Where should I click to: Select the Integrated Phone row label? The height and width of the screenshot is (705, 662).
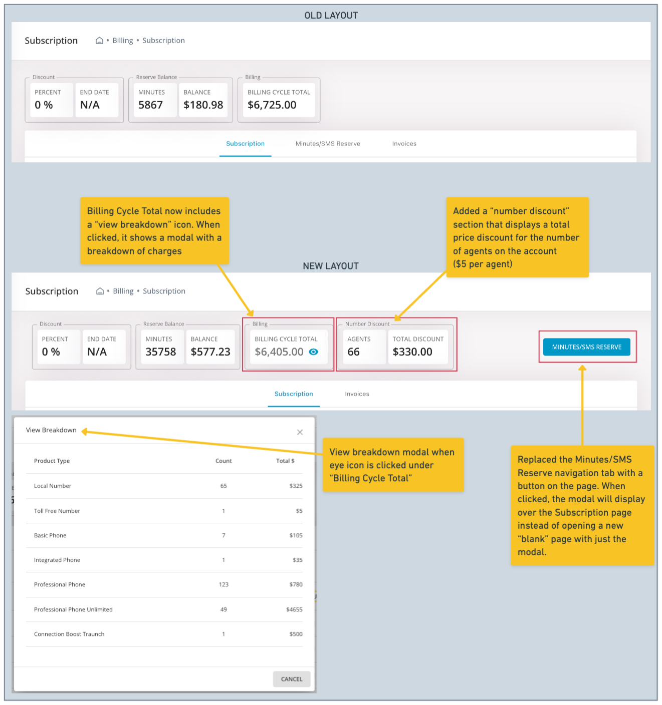coord(57,560)
